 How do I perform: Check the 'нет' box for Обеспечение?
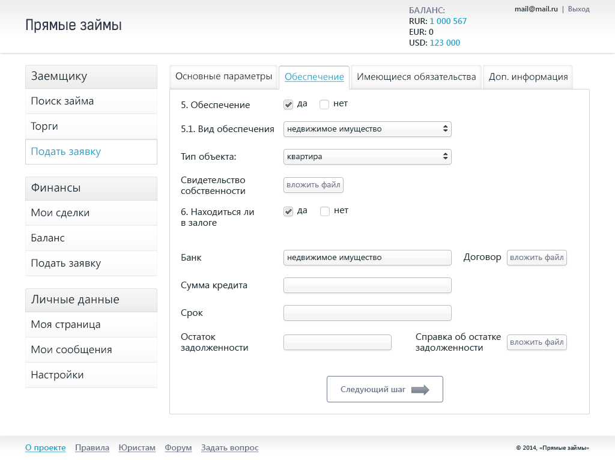(x=324, y=104)
